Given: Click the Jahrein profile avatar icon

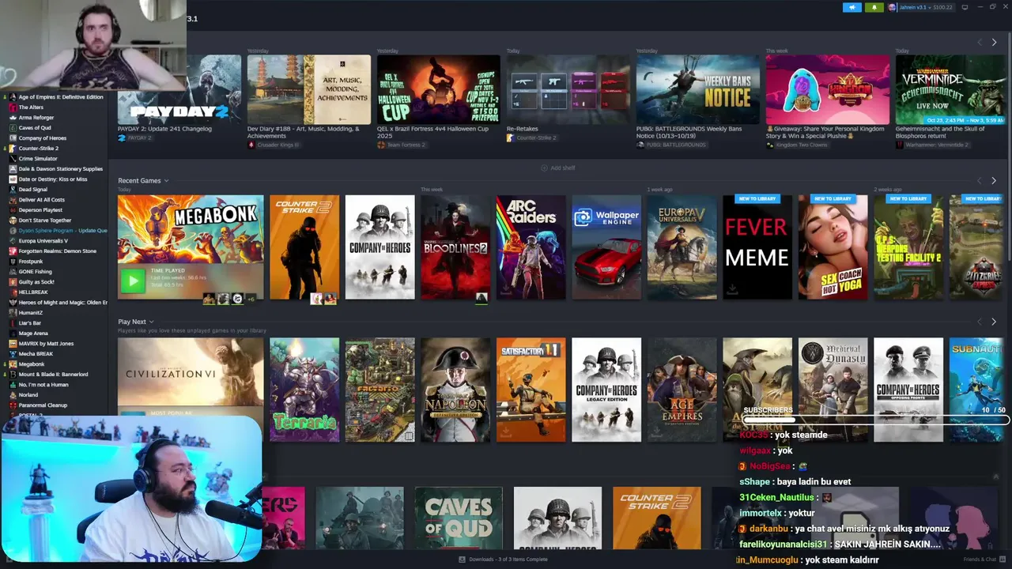Looking at the screenshot, I should tap(892, 7).
